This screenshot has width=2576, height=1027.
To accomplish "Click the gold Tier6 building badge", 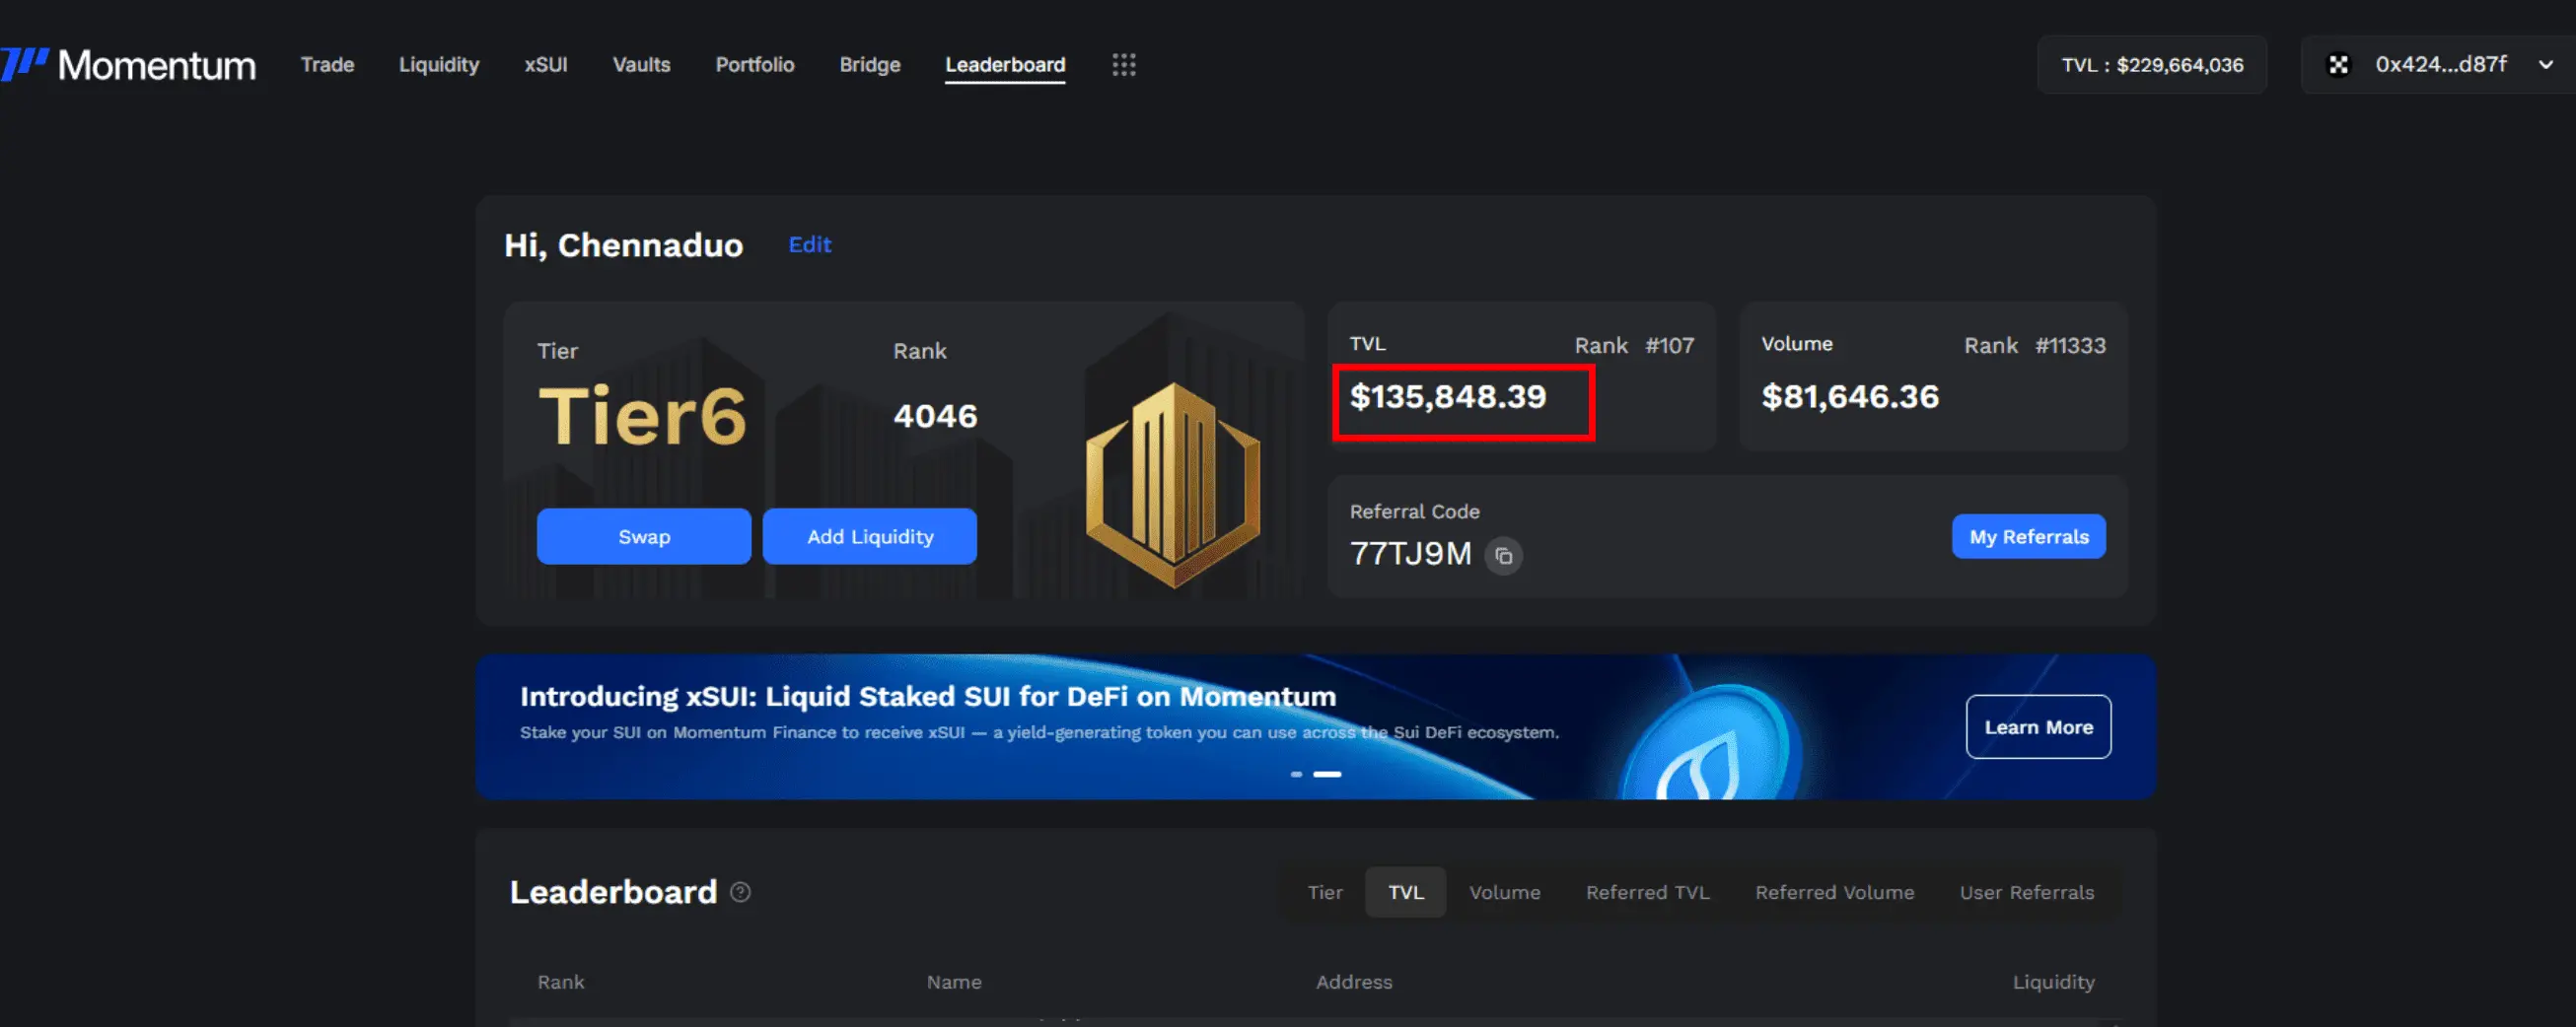I will (1172, 485).
